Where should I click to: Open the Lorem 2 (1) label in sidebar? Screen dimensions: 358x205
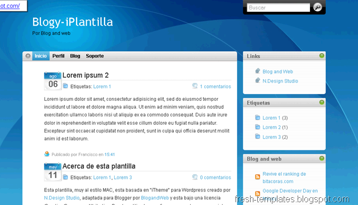point(271,127)
